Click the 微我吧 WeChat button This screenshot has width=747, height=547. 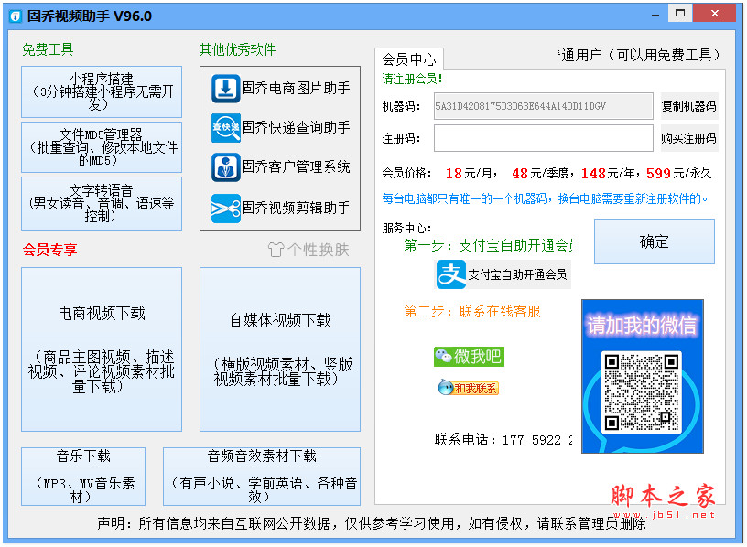469,357
